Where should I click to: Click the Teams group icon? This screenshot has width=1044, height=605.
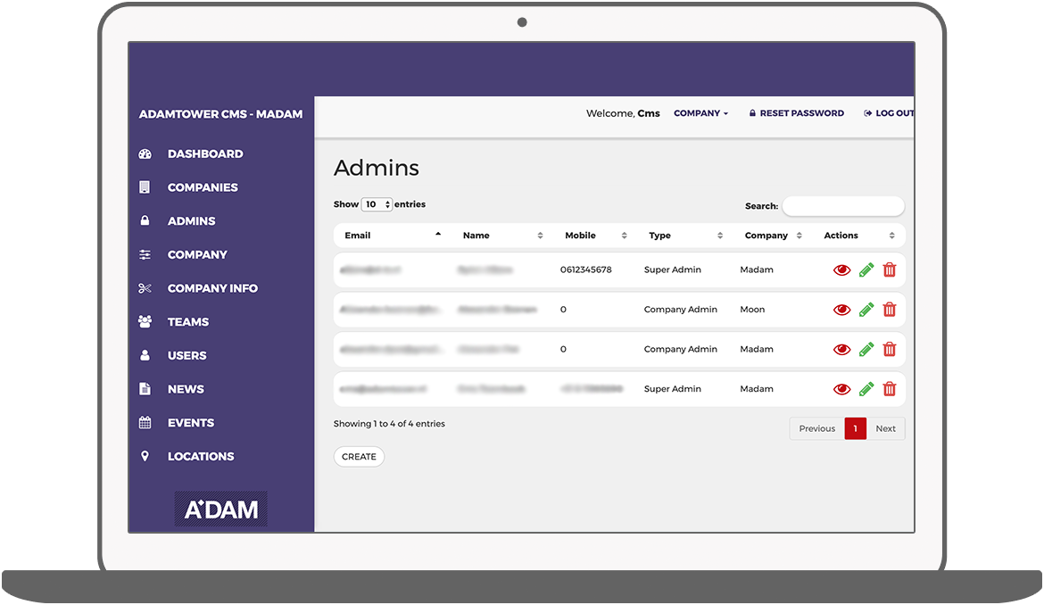(145, 321)
